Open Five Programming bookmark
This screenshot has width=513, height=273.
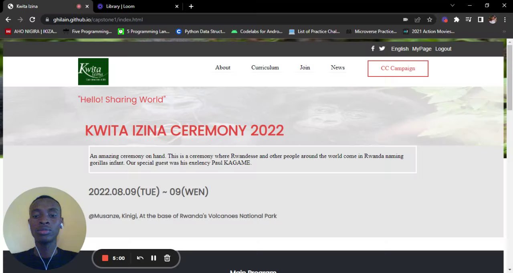pos(88,31)
